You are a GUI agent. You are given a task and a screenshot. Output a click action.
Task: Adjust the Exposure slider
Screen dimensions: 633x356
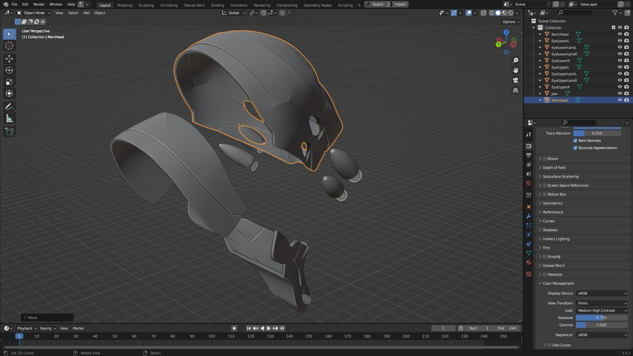602,318
